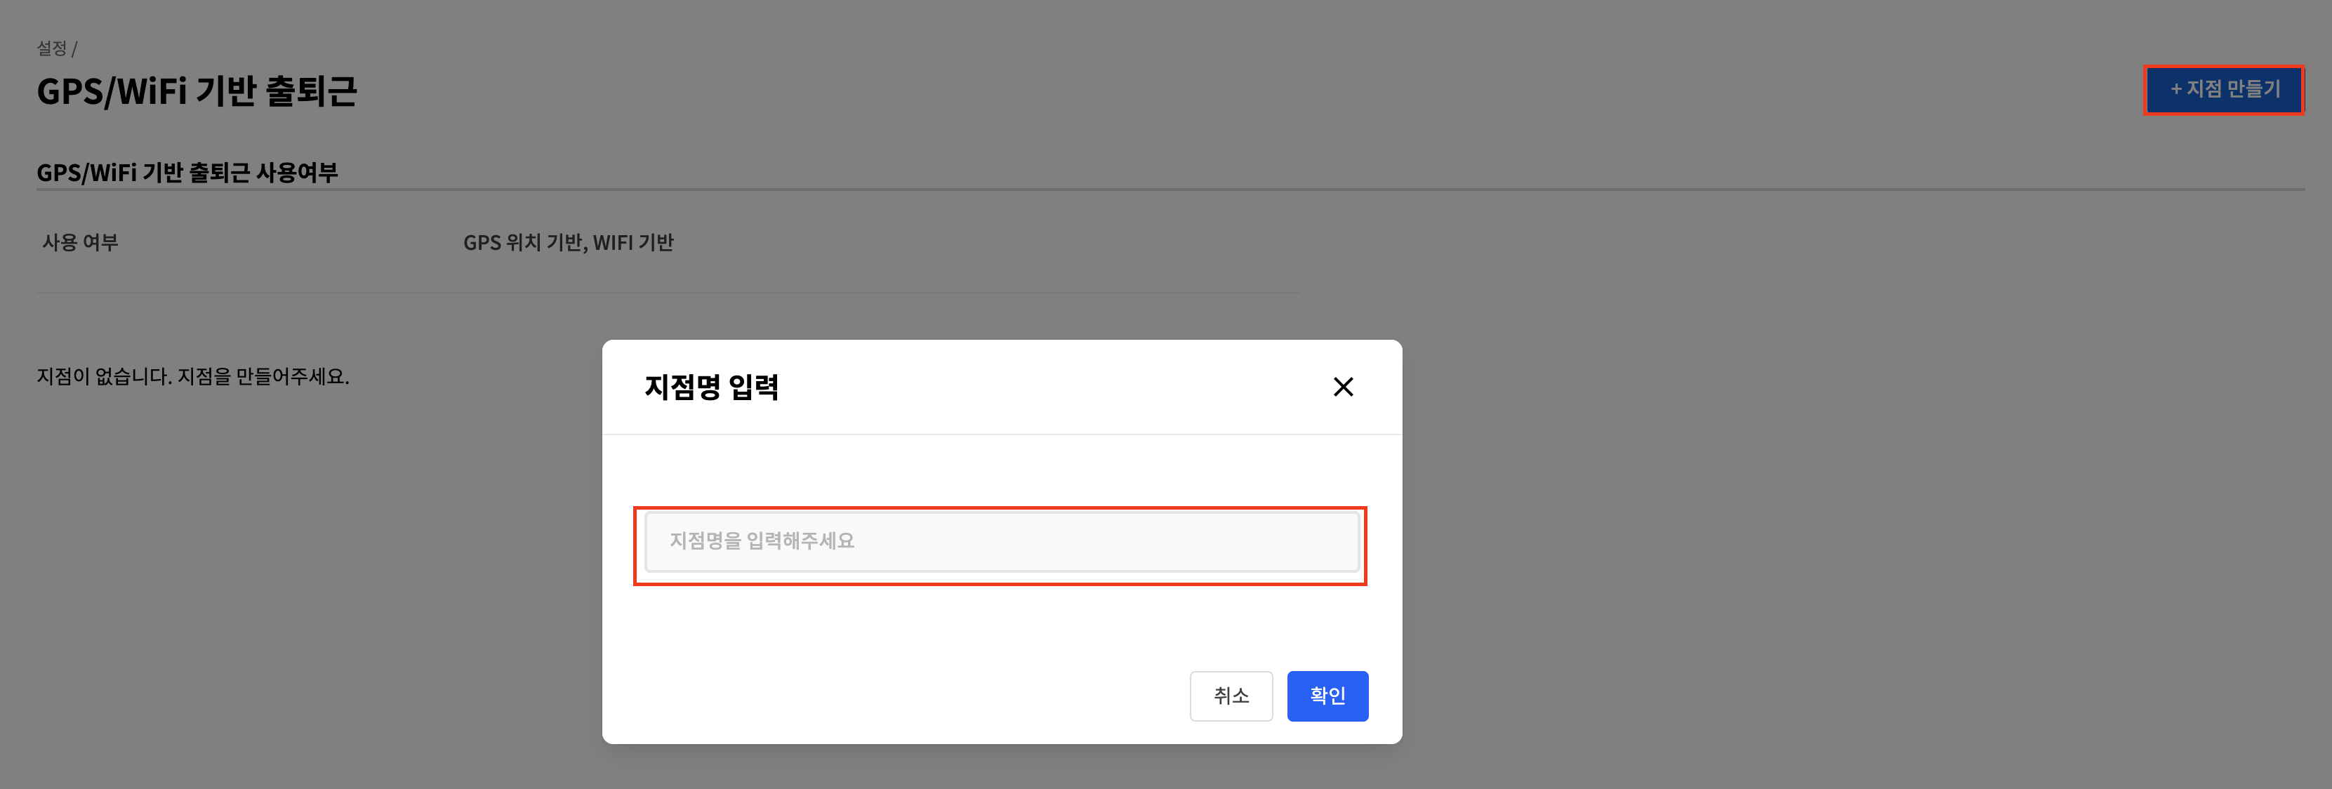Click the 취소 button in dialog
This screenshot has width=2332, height=789.
pyautogui.click(x=1231, y=696)
